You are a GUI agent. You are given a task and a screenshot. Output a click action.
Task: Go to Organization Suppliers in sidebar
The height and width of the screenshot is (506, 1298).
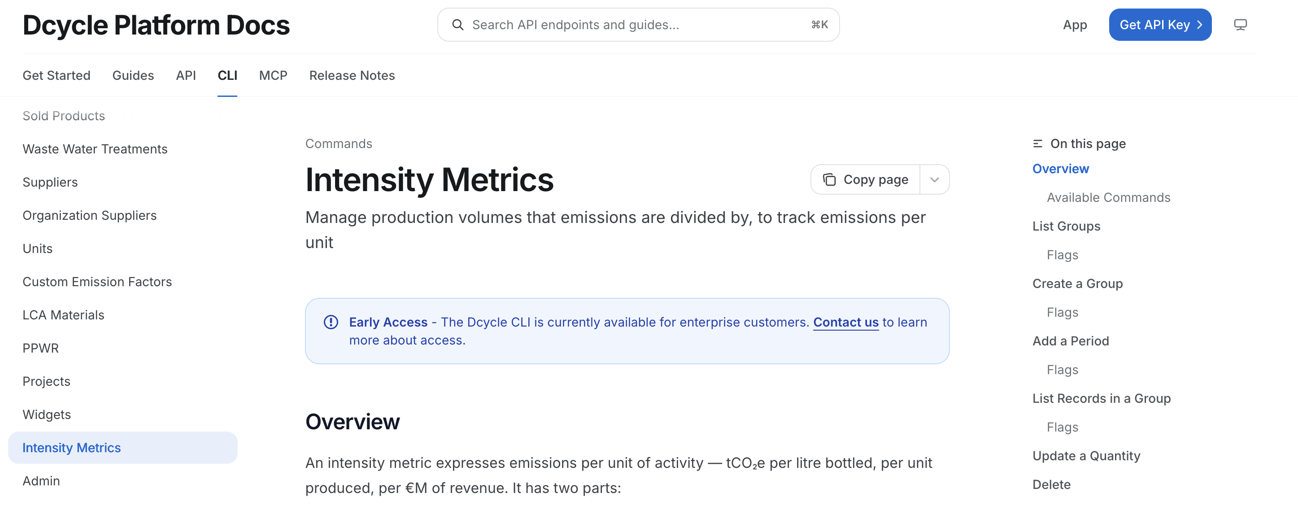coord(90,215)
